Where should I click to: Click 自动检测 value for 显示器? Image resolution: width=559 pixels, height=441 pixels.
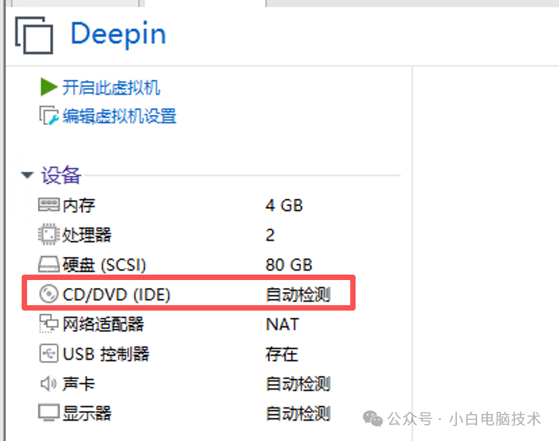298,413
